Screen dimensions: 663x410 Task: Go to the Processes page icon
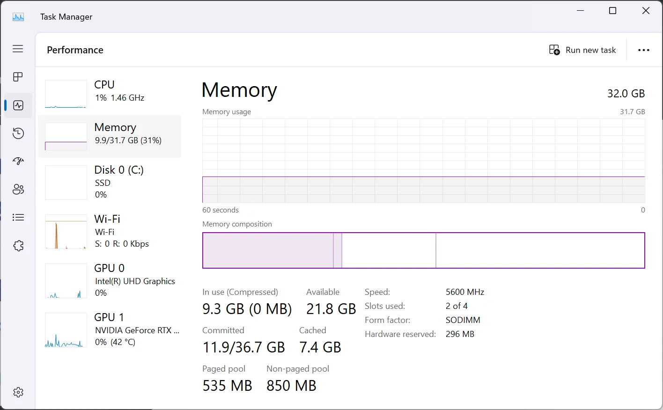click(18, 77)
